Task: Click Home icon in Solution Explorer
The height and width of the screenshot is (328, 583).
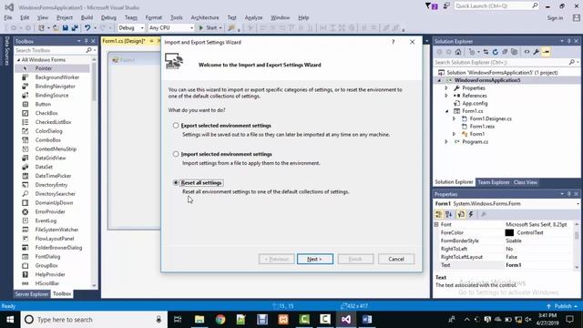Action: (458, 52)
